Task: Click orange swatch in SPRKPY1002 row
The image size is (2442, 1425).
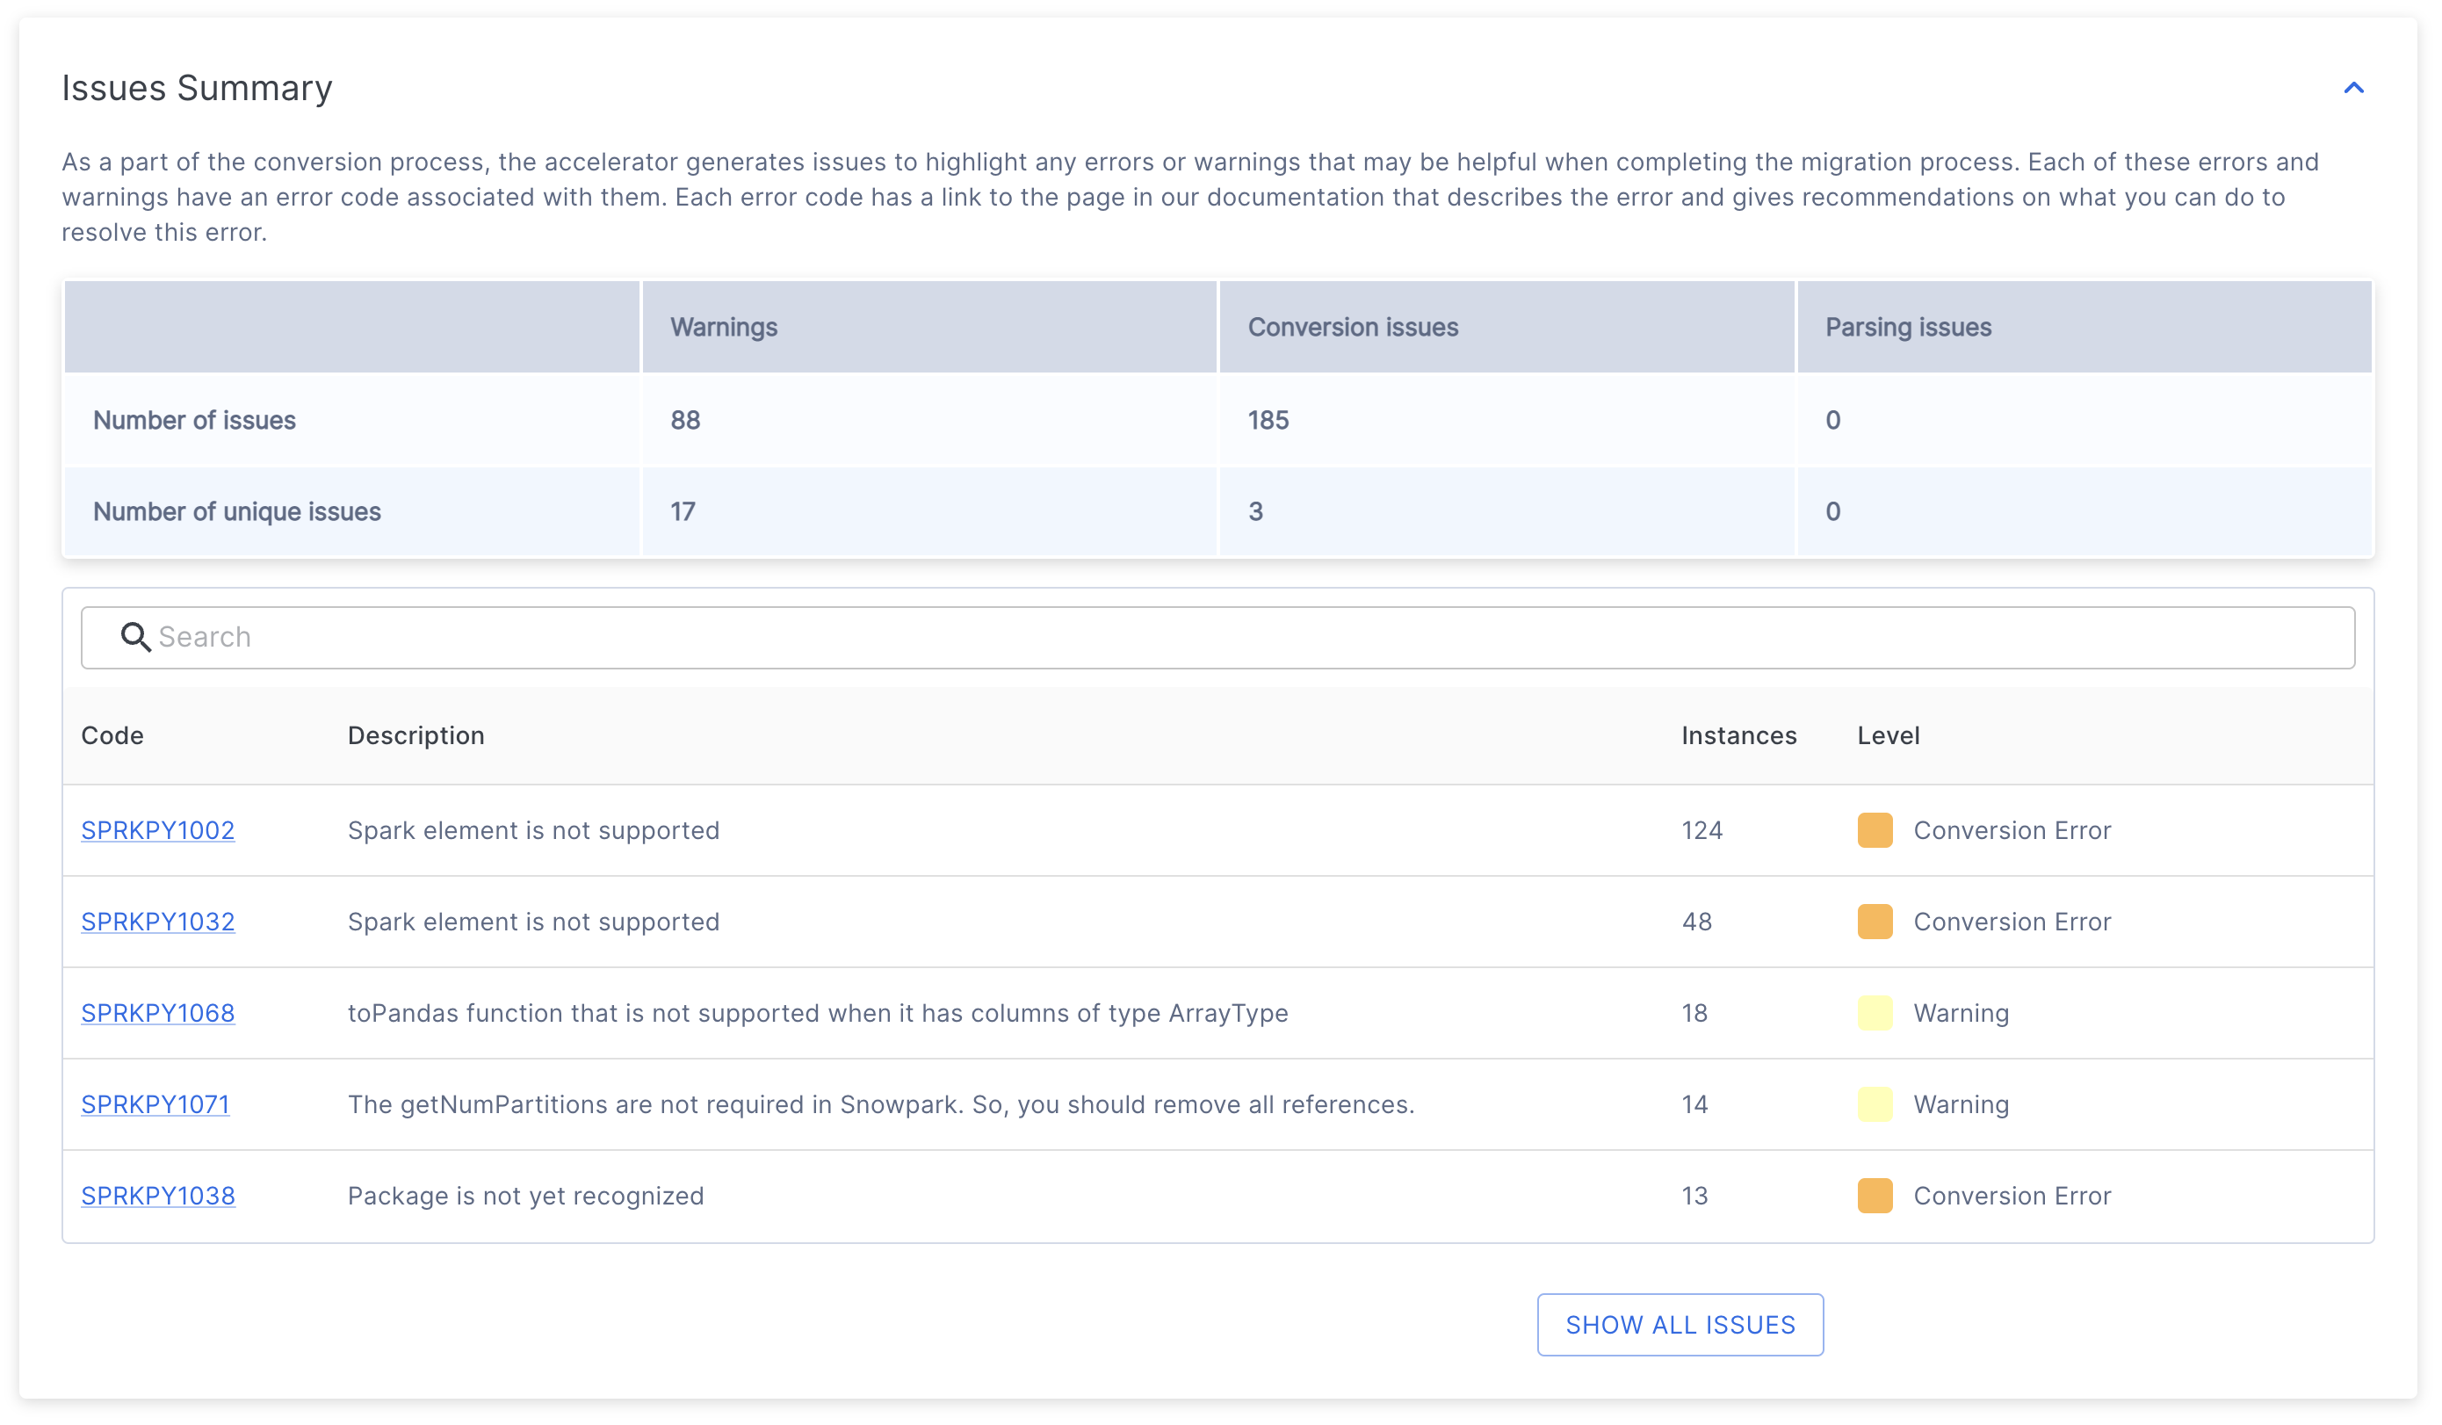Action: (x=1875, y=830)
